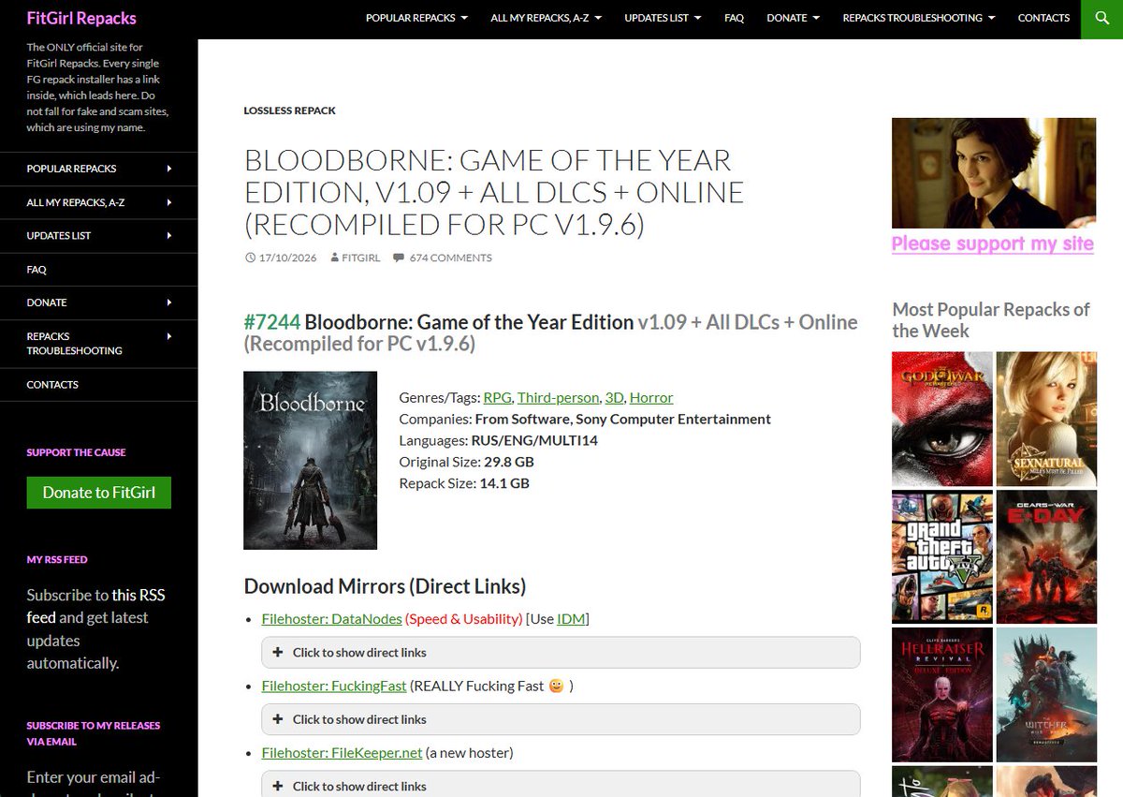Open FAQ in left sidebar menu
Screen dimensions: 1123x797
(36, 269)
